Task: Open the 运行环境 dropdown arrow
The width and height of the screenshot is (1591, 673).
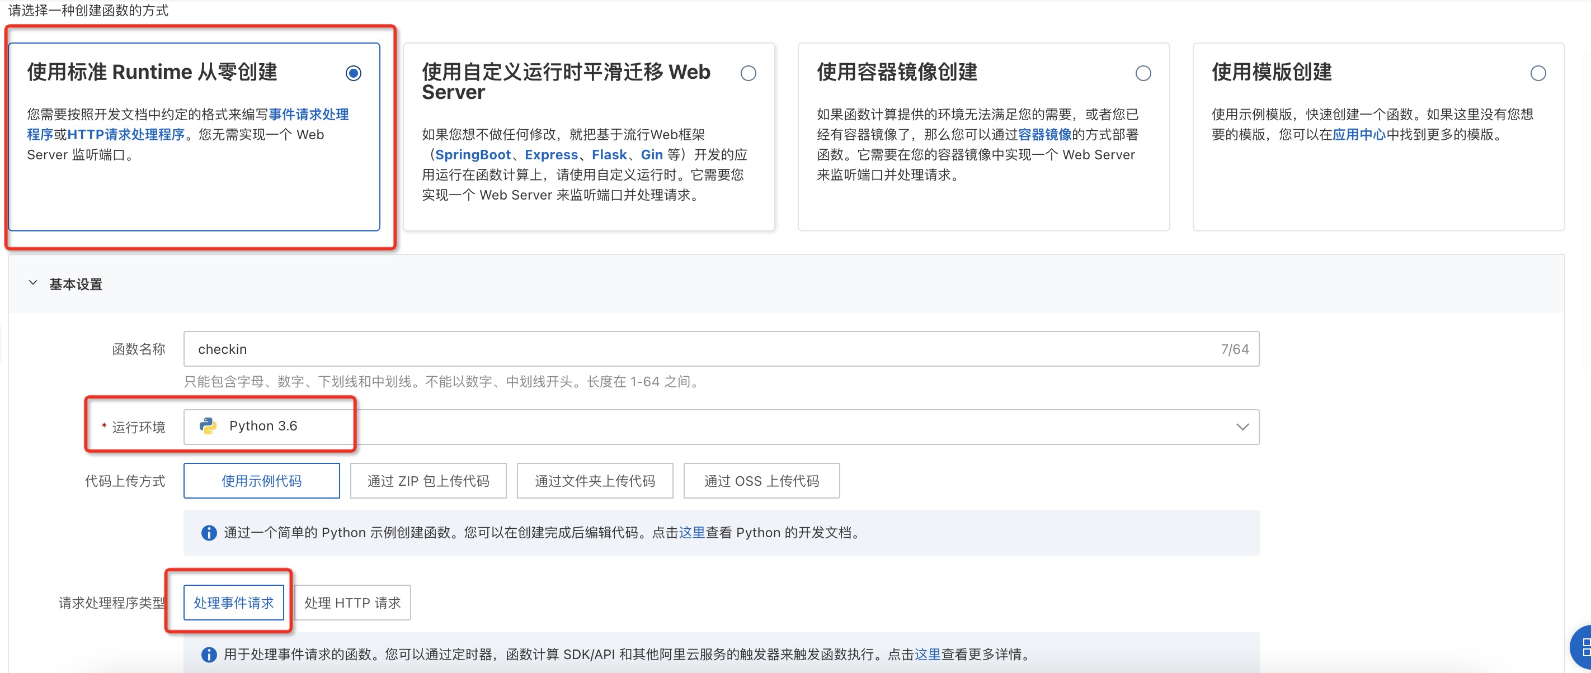Action: [1242, 427]
